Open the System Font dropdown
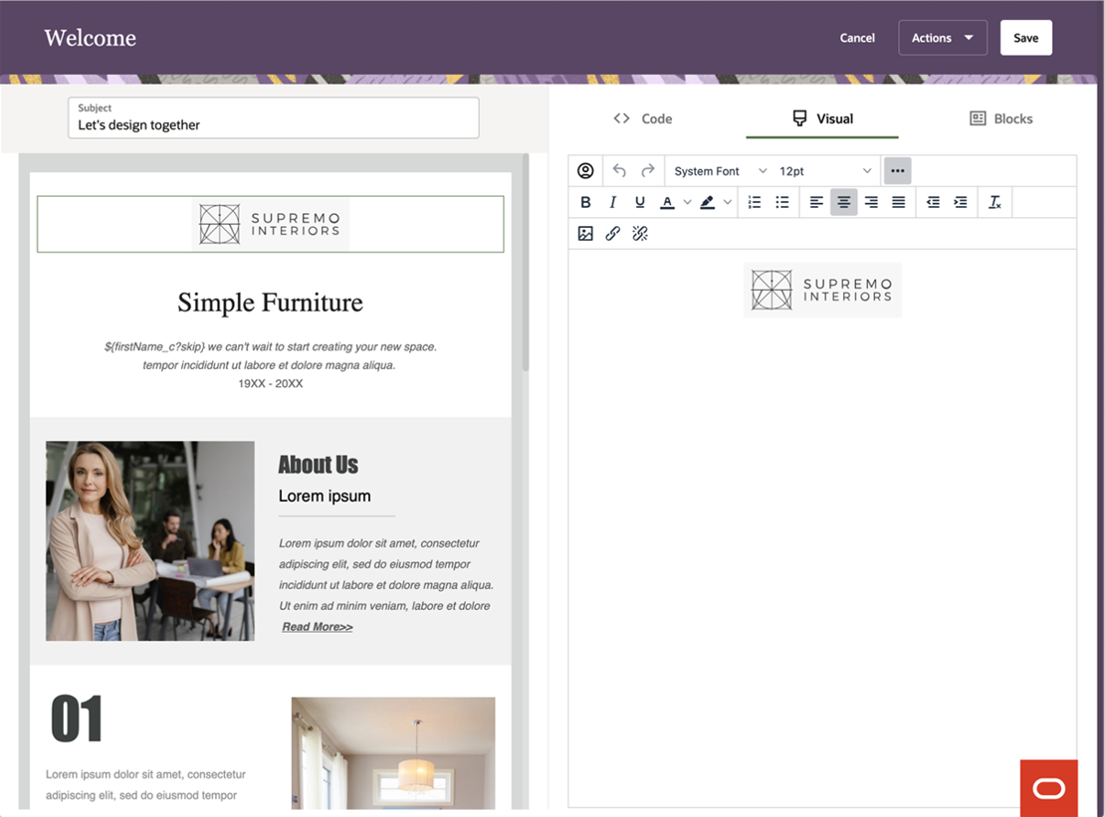The image size is (1105, 817). pyautogui.click(x=720, y=171)
